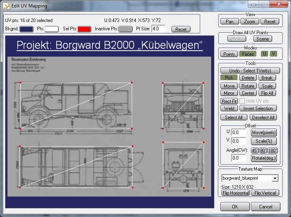Viewport: 291px width, 217px height.
Task: Click the rear view blueprint UV face
Action: [183, 165]
